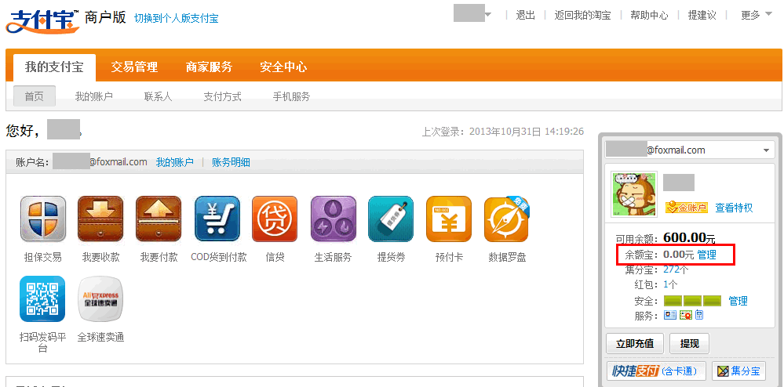Viewport: 784px width, 387px height.
Task: Open the 扫码发码平台 QR code icon
Action: click(x=42, y=298)
